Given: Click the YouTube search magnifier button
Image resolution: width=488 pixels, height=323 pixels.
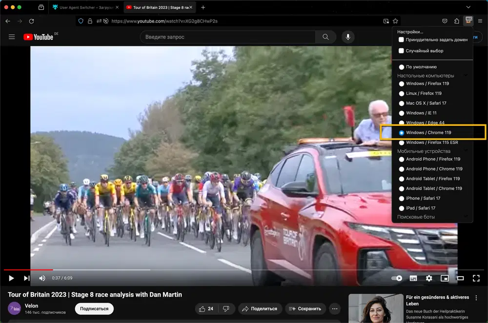Looking at the screenshot, I should [325, 37].
